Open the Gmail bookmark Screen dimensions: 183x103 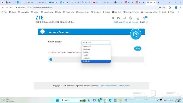click(163, 12)
